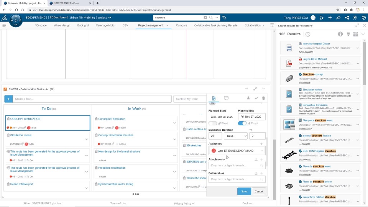Viewport: 368px width, 207px height.
Task: Delete task with trash icon
Action: tap(263, 98)
